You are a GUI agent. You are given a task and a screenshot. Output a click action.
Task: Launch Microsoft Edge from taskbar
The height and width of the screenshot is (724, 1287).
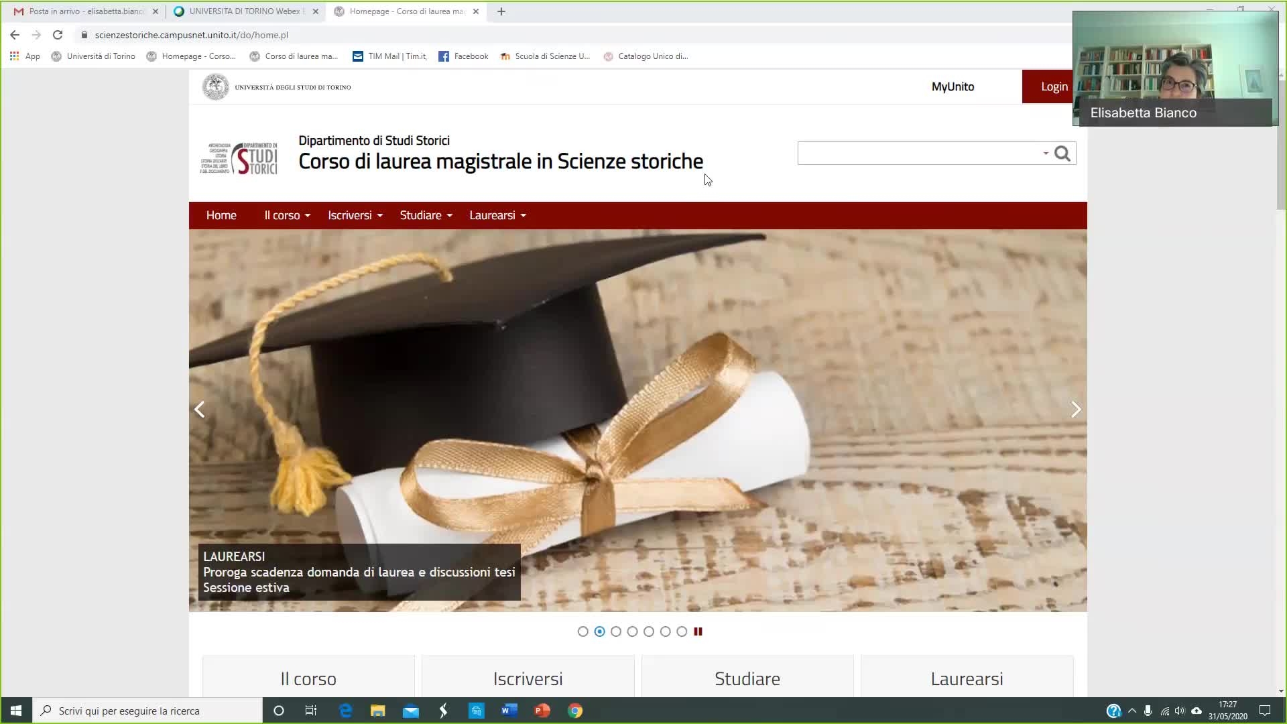345,711
